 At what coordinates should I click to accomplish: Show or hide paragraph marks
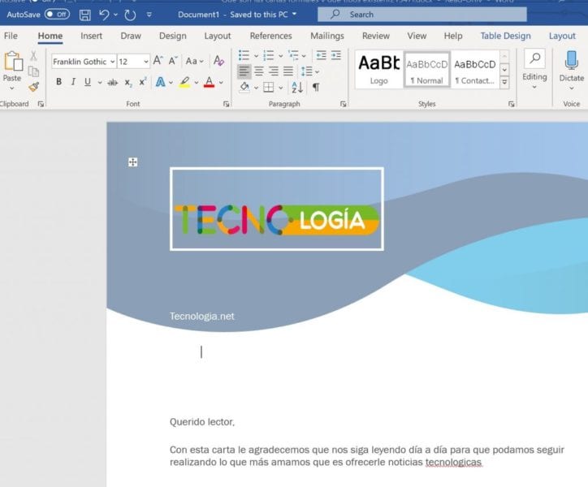[x=316, y=88]
